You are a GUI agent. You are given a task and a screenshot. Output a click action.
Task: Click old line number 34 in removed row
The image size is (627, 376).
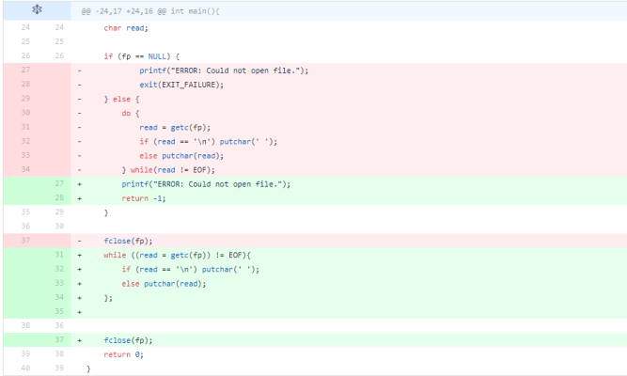(25, 169)
